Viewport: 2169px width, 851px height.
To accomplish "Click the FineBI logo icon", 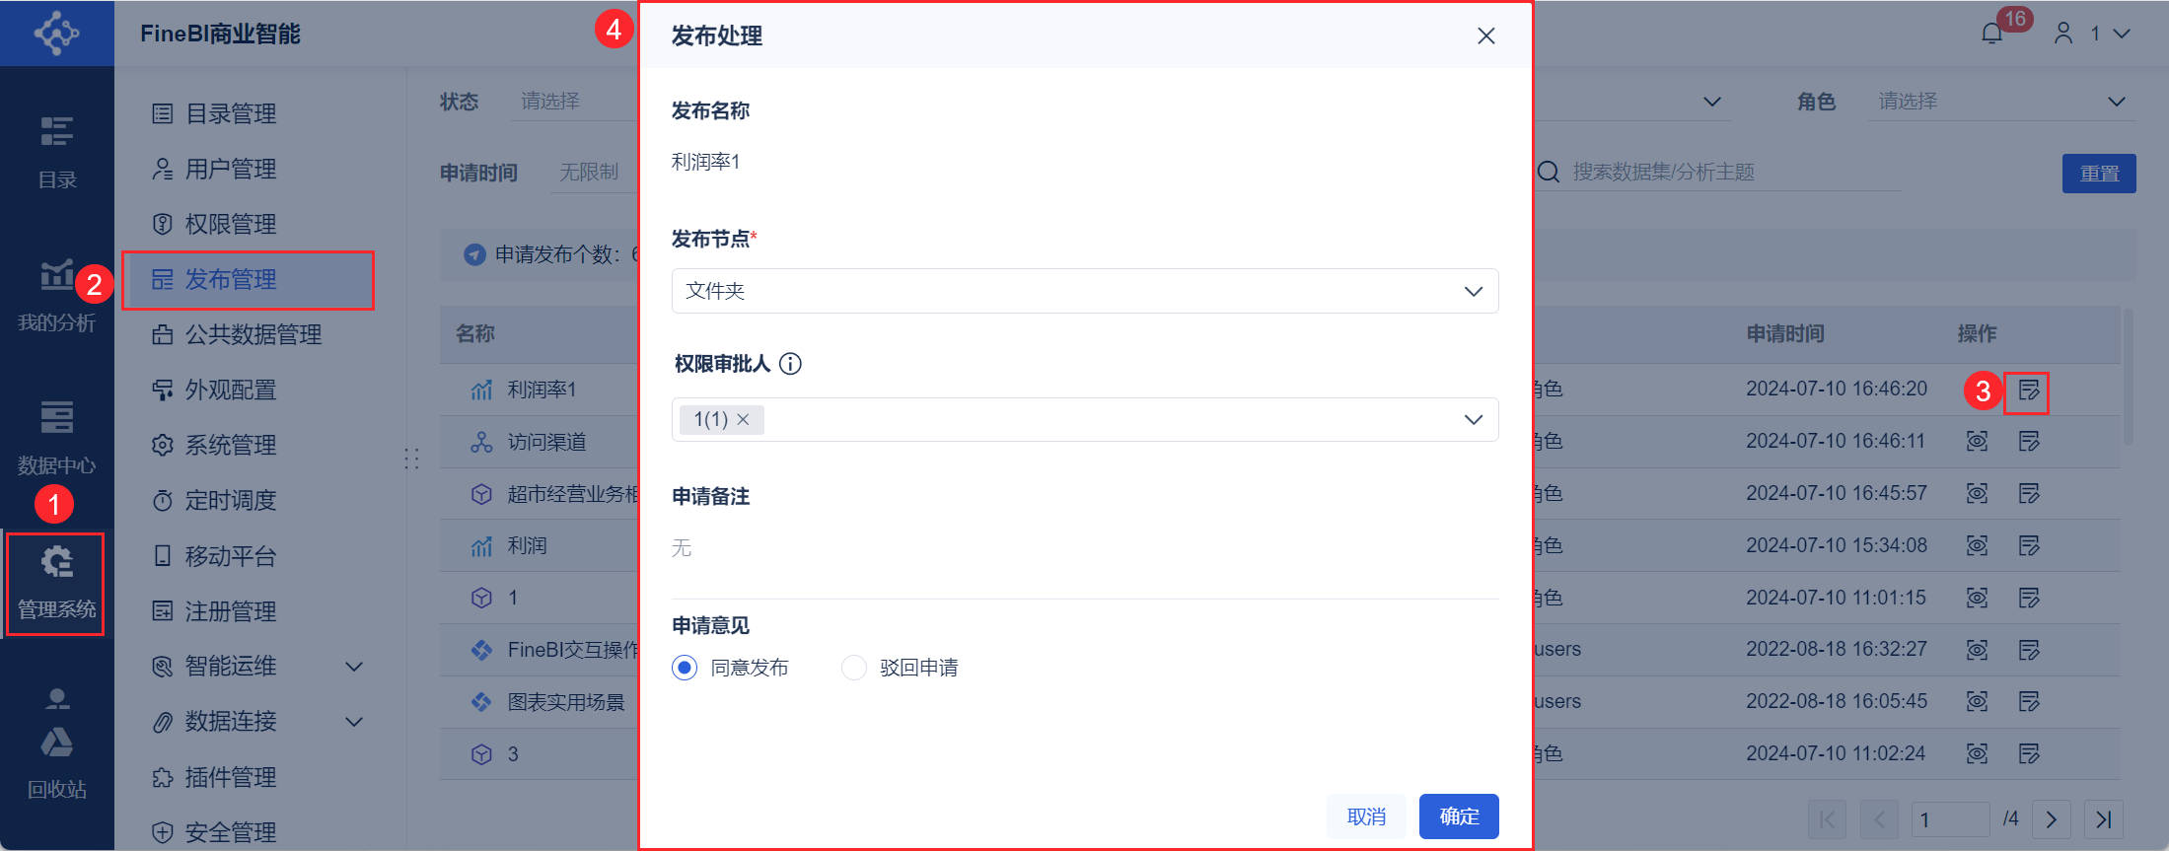I will click(x=56, y=34).
